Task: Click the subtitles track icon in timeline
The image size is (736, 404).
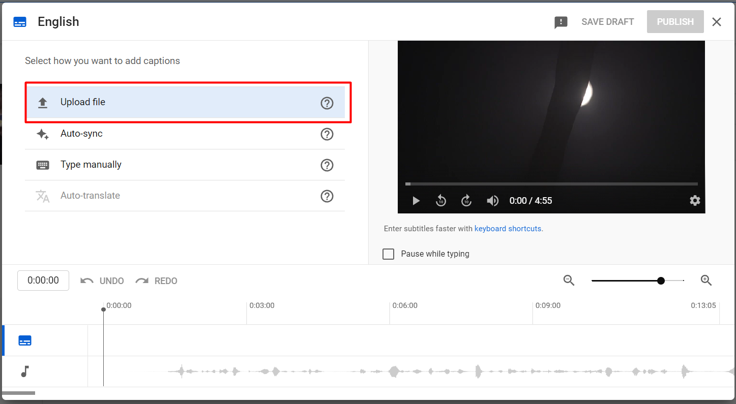Action: pyautogui.click(x=25, y=340)
